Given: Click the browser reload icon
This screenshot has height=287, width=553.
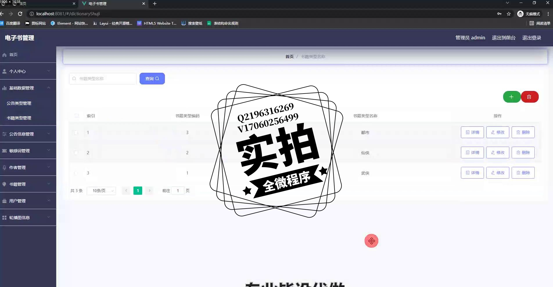Looking at the screenshot, I should coord(20,14).
